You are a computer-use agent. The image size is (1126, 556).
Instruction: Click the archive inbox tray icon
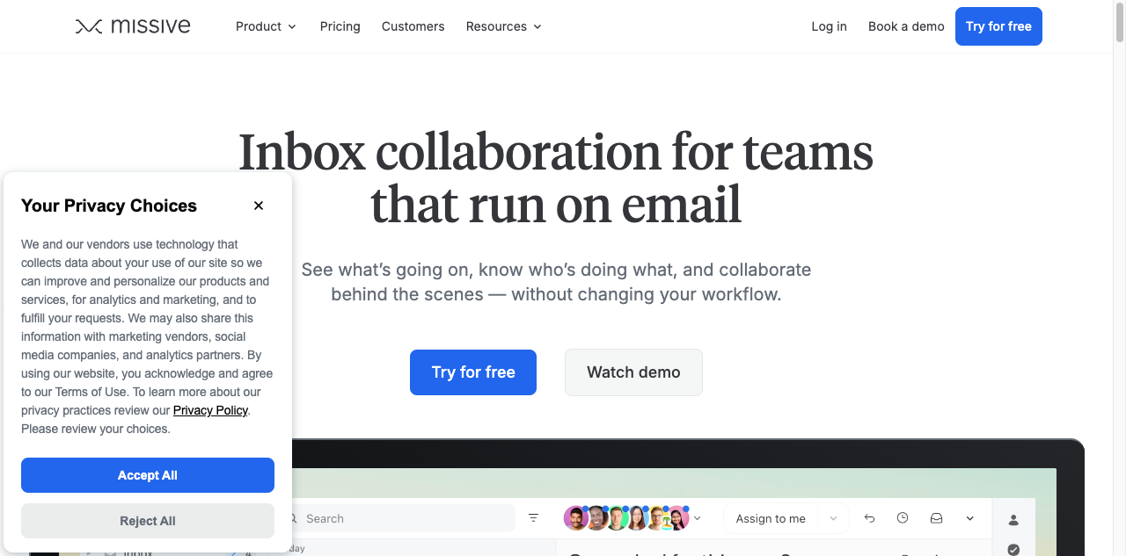937,518
